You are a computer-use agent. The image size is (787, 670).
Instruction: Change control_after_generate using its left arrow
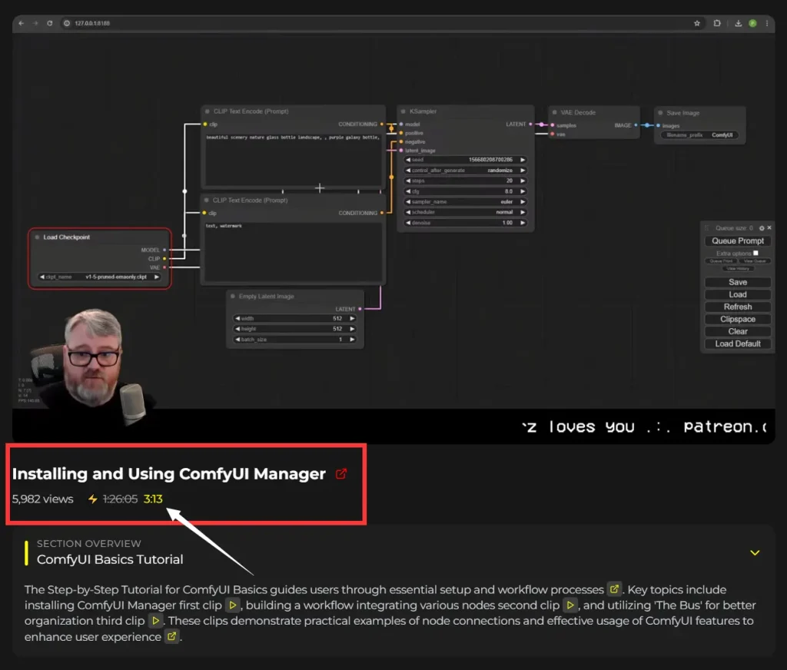[x=407, y=171]
